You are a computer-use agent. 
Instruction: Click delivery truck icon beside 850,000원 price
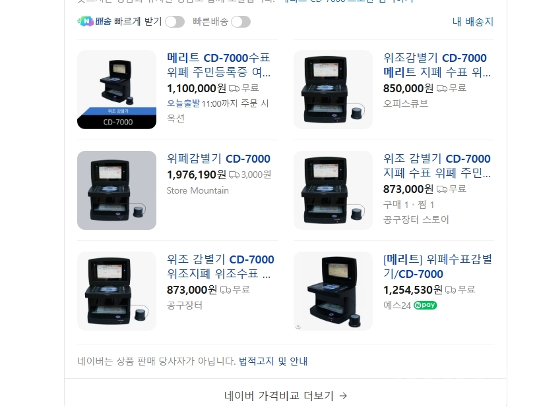[x=441, y=88]
